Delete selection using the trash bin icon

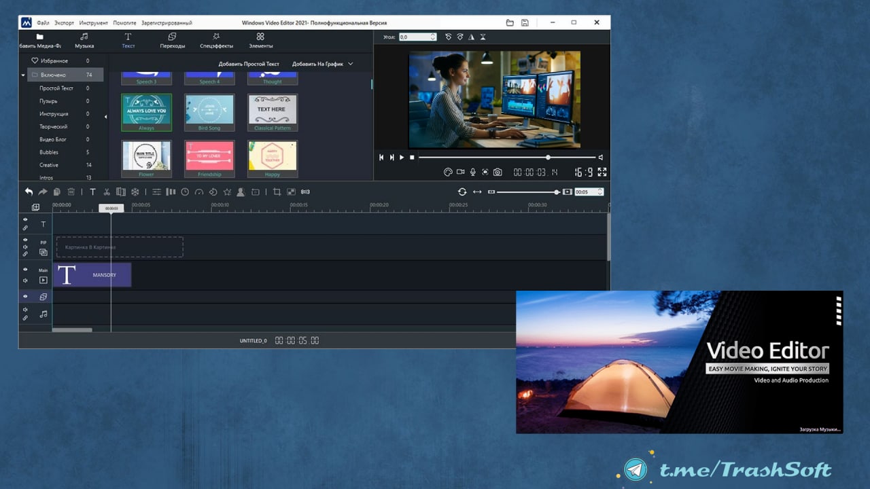pos(71,192)
